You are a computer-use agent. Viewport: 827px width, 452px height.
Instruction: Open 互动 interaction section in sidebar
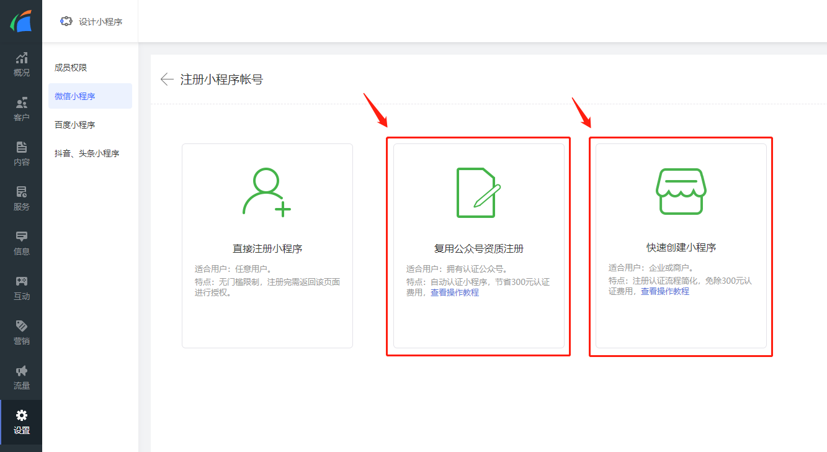click(21, 288)
